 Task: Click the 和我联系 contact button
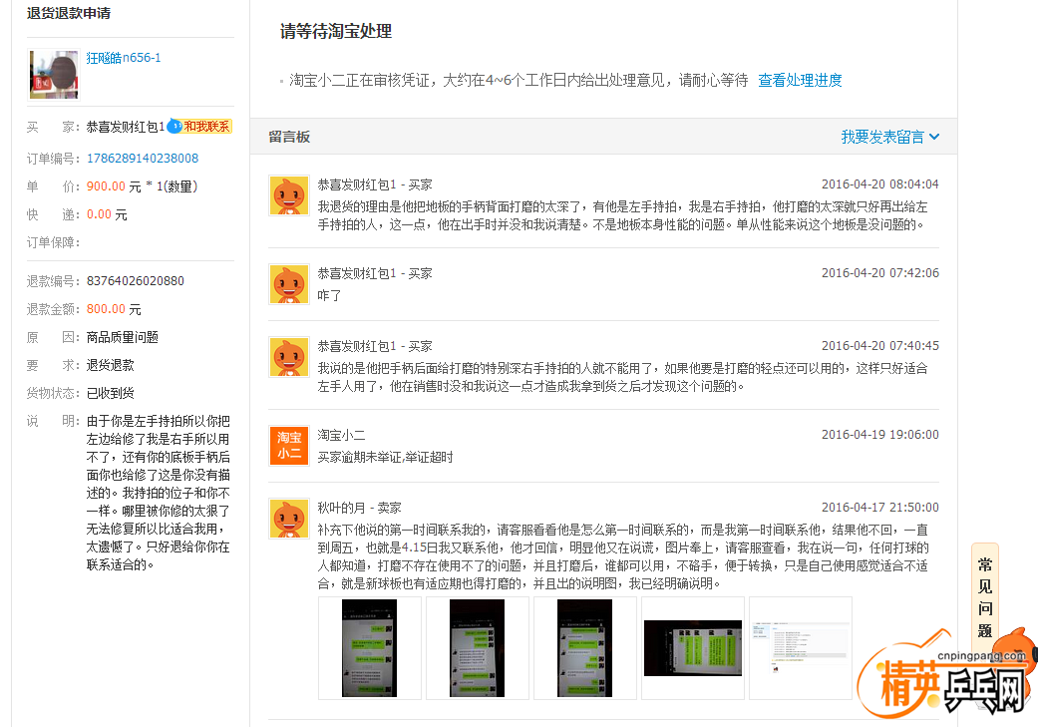pyautogui.click(x=206, y=127)
